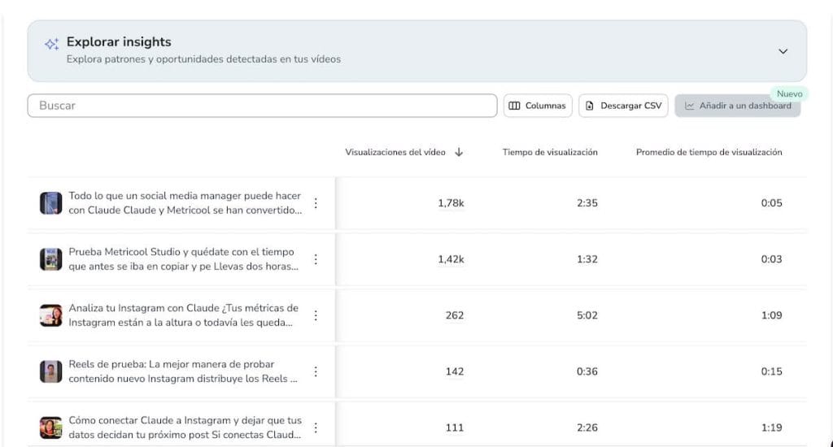833x447 pixels.
Task: Click the 0:05 average watch time value
Action: coord(771,203)
